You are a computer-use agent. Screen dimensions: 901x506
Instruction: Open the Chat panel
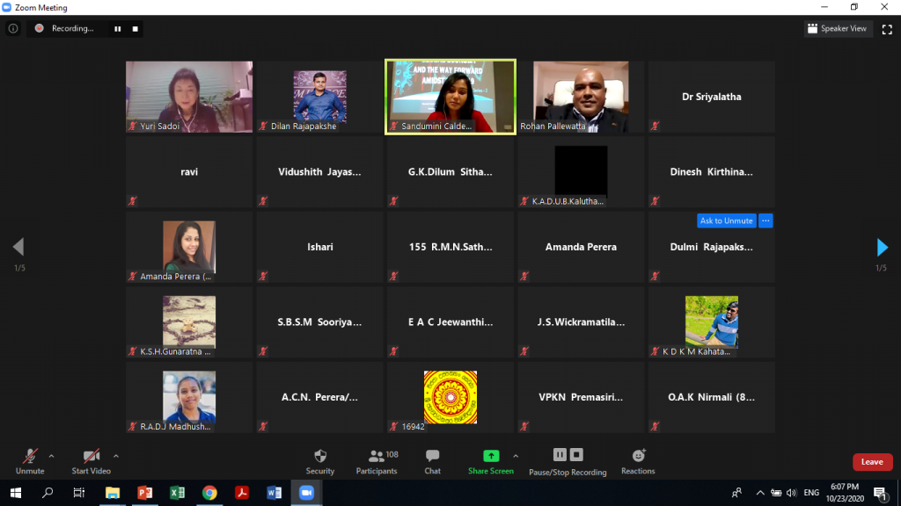click(x=432, y=460)
